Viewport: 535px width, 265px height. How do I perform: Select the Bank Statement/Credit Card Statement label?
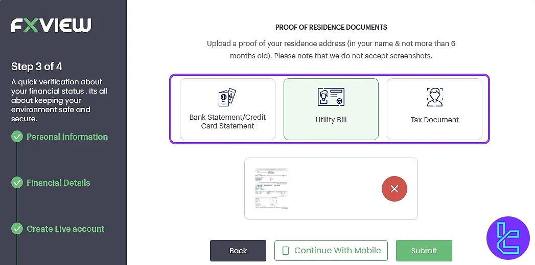pos(227,121)
